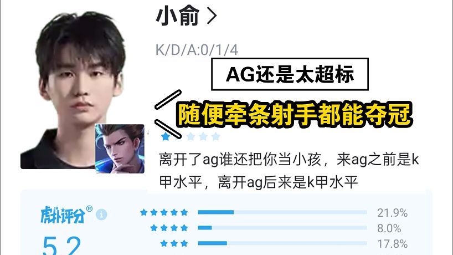Click the four-star rating bar at 8.0%
Viewport: 453px width, 255px height.
pyautogui.click(x=282, y=228)
